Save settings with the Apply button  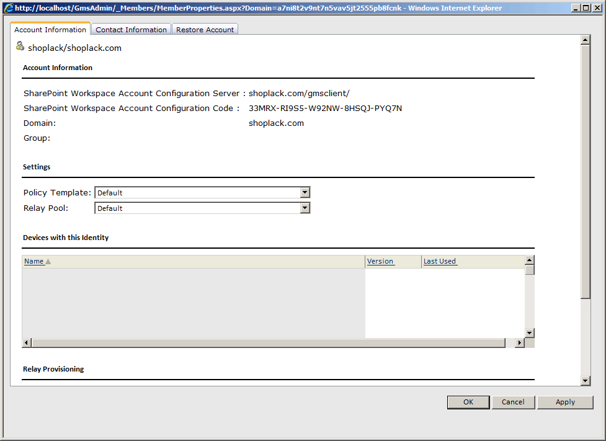point(565,402)
